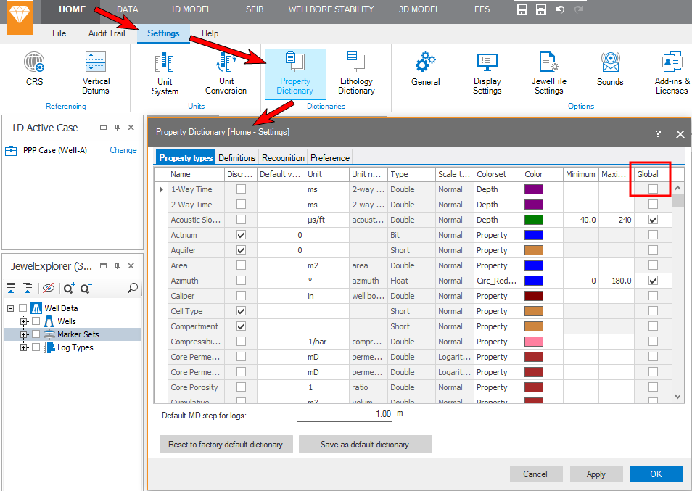
Task: Open the Unit Conversion tool
Action: [226, 73]
